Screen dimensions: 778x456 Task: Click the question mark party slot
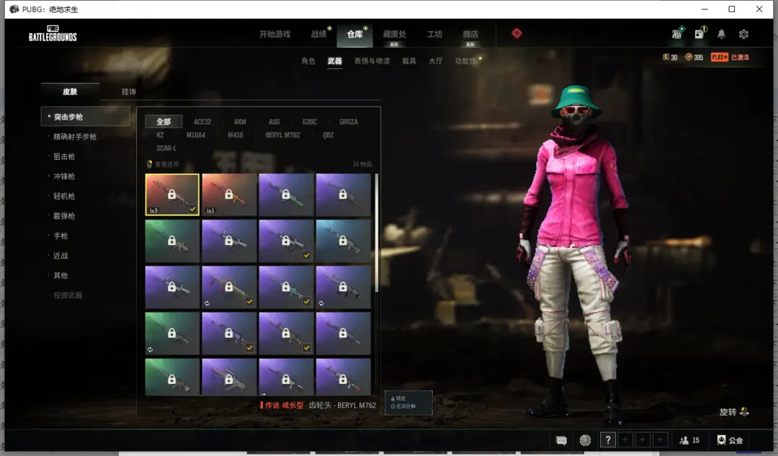[608, 439]
